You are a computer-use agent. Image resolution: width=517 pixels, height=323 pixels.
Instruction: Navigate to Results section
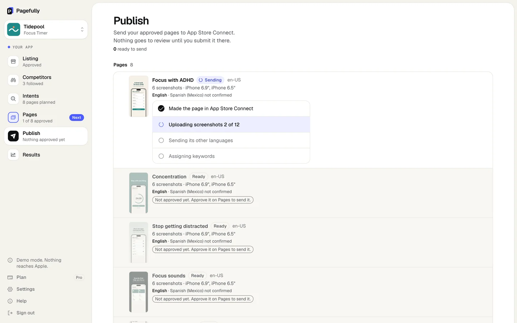46,155
